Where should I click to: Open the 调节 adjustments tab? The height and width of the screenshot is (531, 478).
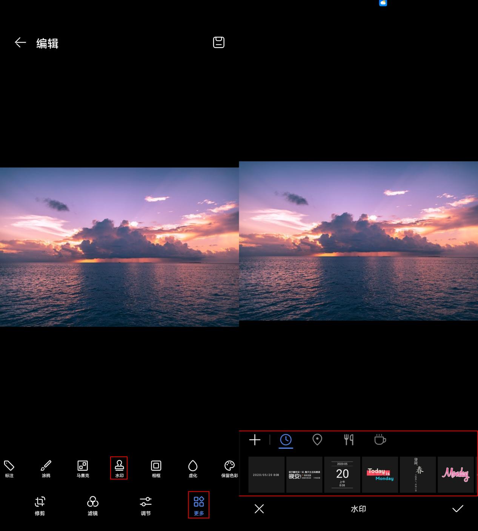point(146,506)
